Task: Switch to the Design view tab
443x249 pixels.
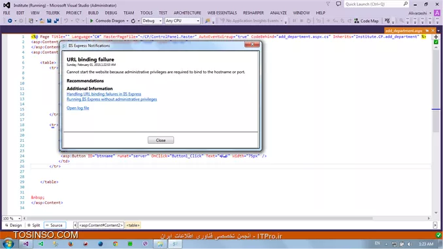Action: click(x=13, y=225)
